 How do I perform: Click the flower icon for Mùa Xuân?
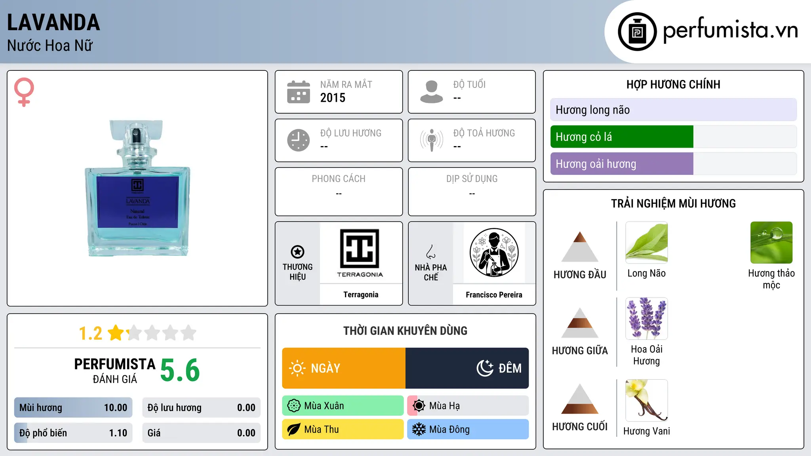click(294, 406)
